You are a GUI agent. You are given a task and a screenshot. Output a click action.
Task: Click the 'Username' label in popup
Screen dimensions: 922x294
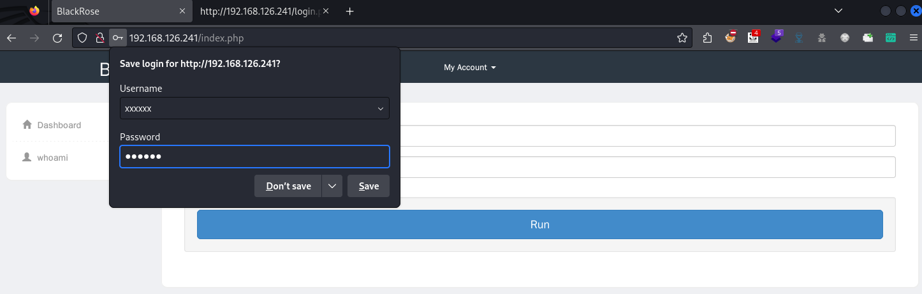[141, 89]
